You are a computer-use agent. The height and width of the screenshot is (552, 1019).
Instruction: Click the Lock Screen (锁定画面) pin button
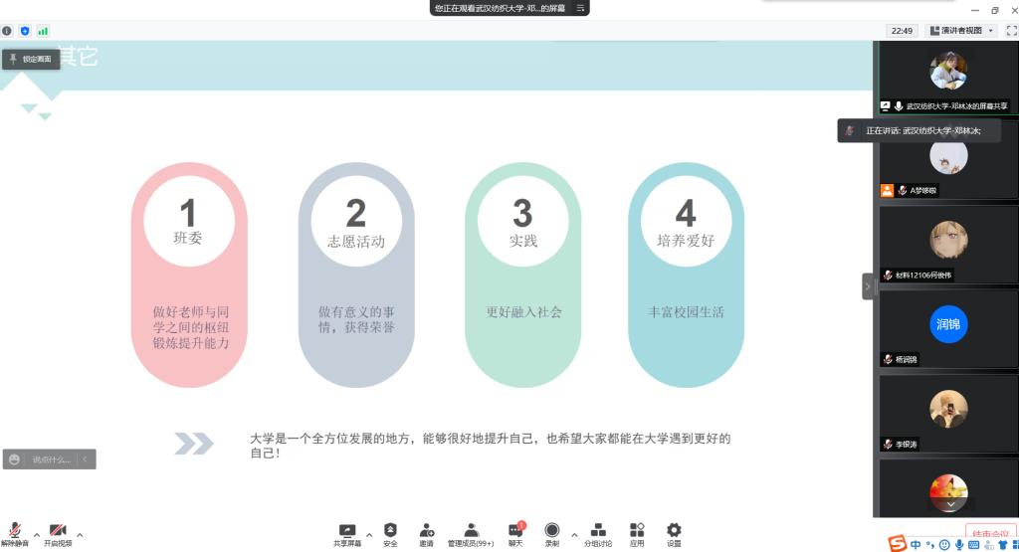[30, 60]
